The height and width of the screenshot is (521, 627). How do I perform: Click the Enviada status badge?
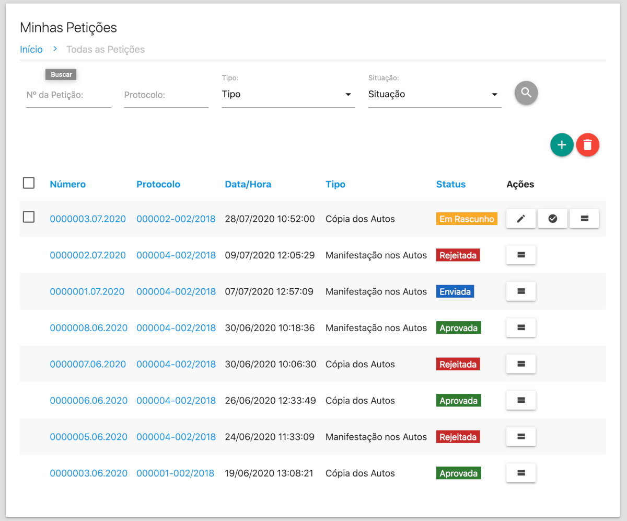pyautogui.click(x=455, y=291)
